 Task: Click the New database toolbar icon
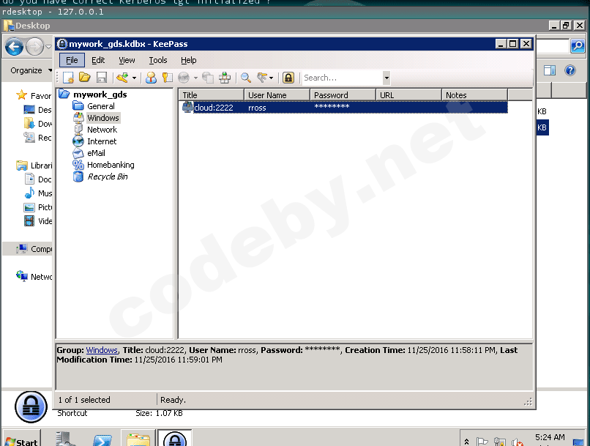click(68, 78)
